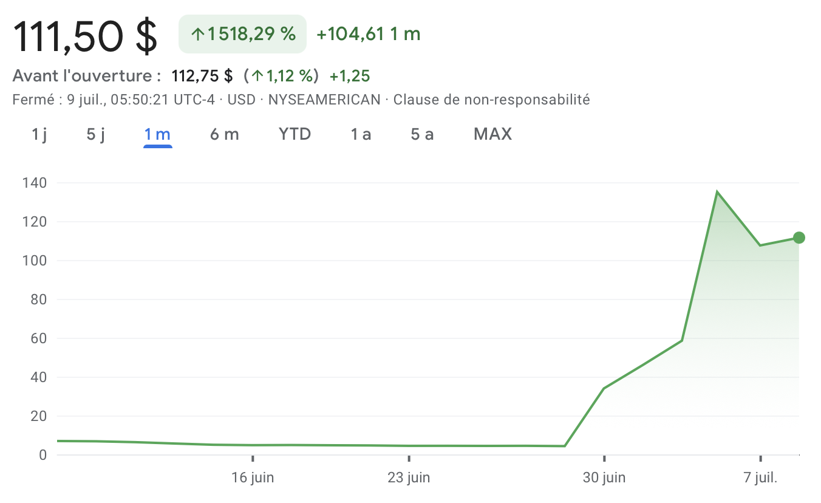
Task: Click the 7 juil. date axis label
Action: tap(760, 477)
